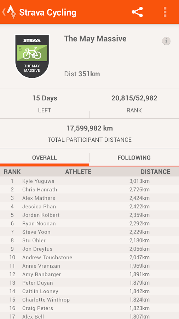179x319 pixels.
Task: Tap the 15 Days left stat
Action: pyautogui.click(x=45, y=98)
